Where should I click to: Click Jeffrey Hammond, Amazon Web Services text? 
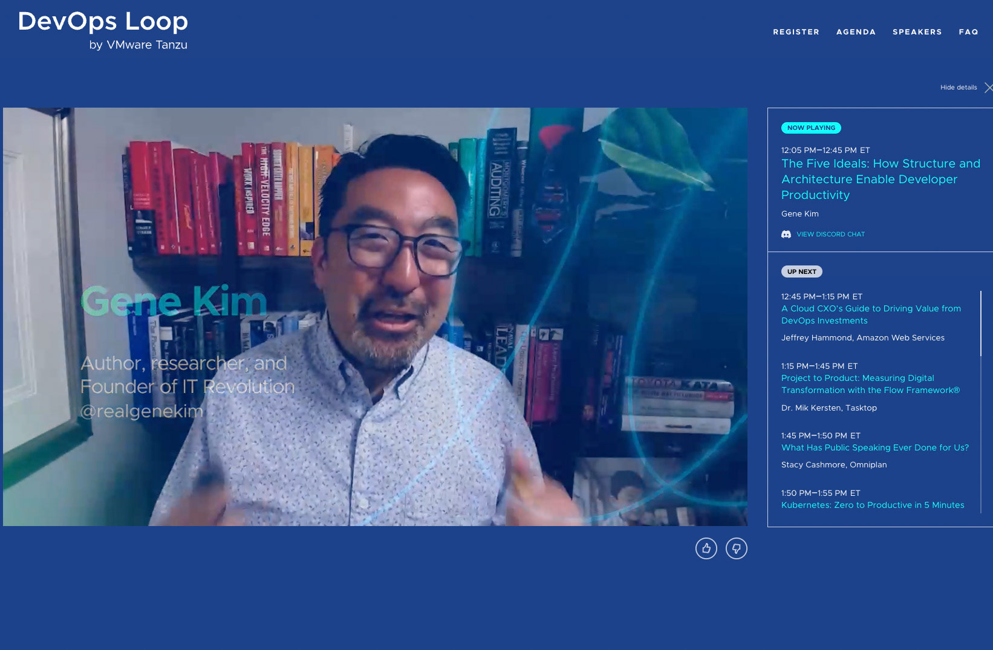click(x=862, y=338)
